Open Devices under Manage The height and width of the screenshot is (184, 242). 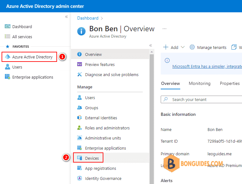[110, 158]
